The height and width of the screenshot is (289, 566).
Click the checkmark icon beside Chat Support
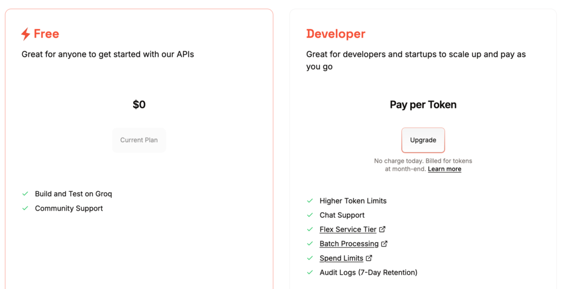point(310,215)
